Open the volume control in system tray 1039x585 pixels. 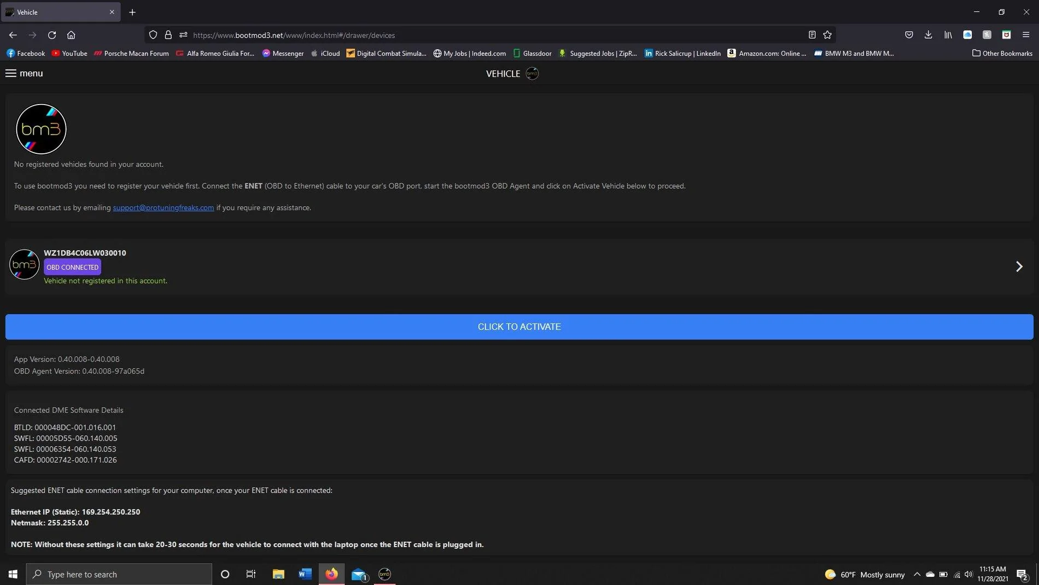(x=968, y=574)
